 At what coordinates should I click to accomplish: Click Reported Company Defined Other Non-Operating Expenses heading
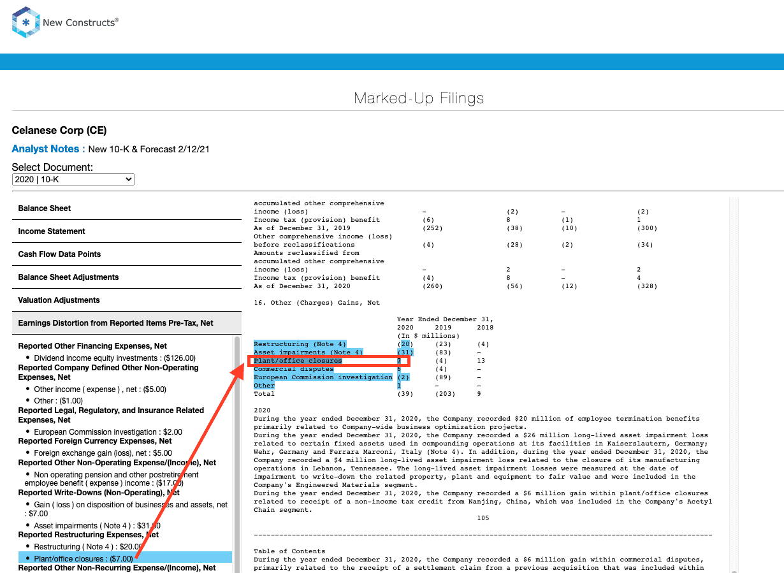108,372
